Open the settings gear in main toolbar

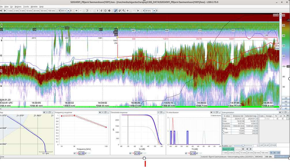point(109,11)
